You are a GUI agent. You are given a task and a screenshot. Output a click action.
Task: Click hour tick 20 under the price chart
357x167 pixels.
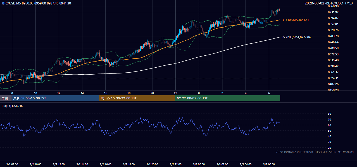click(x=152, y=93)
